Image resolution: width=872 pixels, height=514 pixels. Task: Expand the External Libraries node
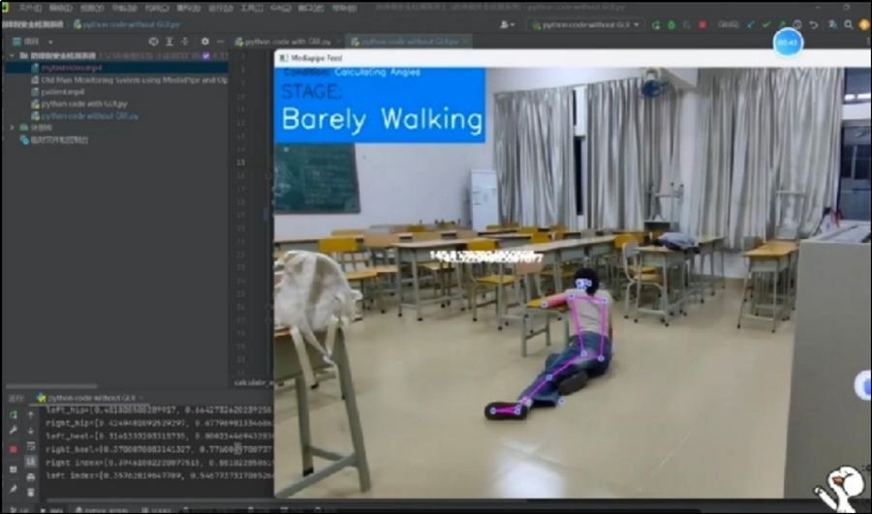point(12,127)
